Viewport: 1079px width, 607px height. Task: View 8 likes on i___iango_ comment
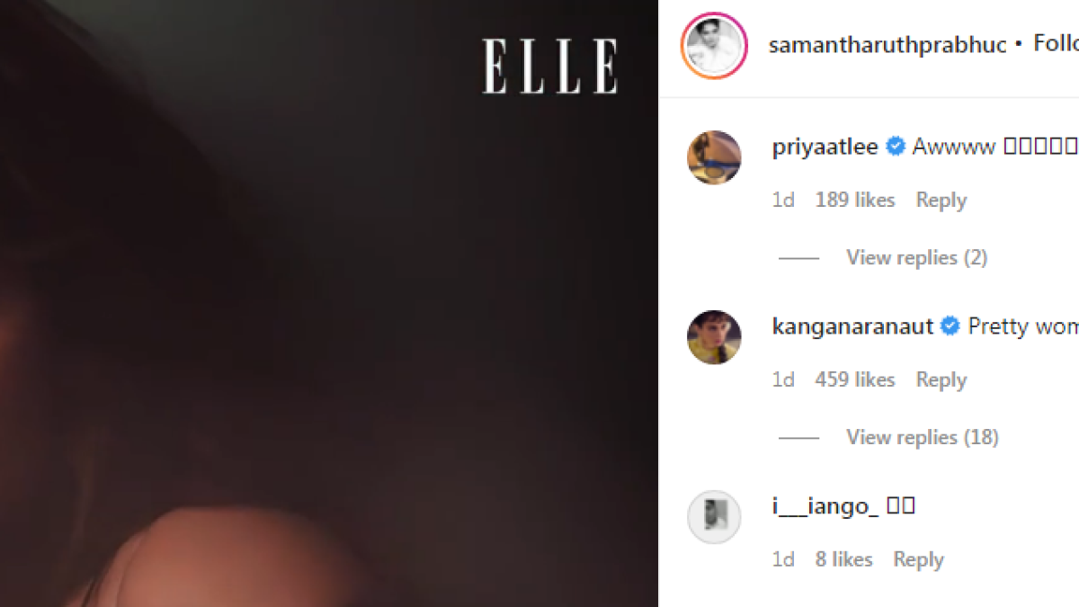(x=843, y=559)
